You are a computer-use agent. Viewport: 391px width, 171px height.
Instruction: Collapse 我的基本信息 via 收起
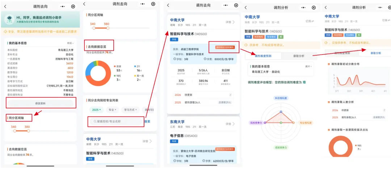71,43
